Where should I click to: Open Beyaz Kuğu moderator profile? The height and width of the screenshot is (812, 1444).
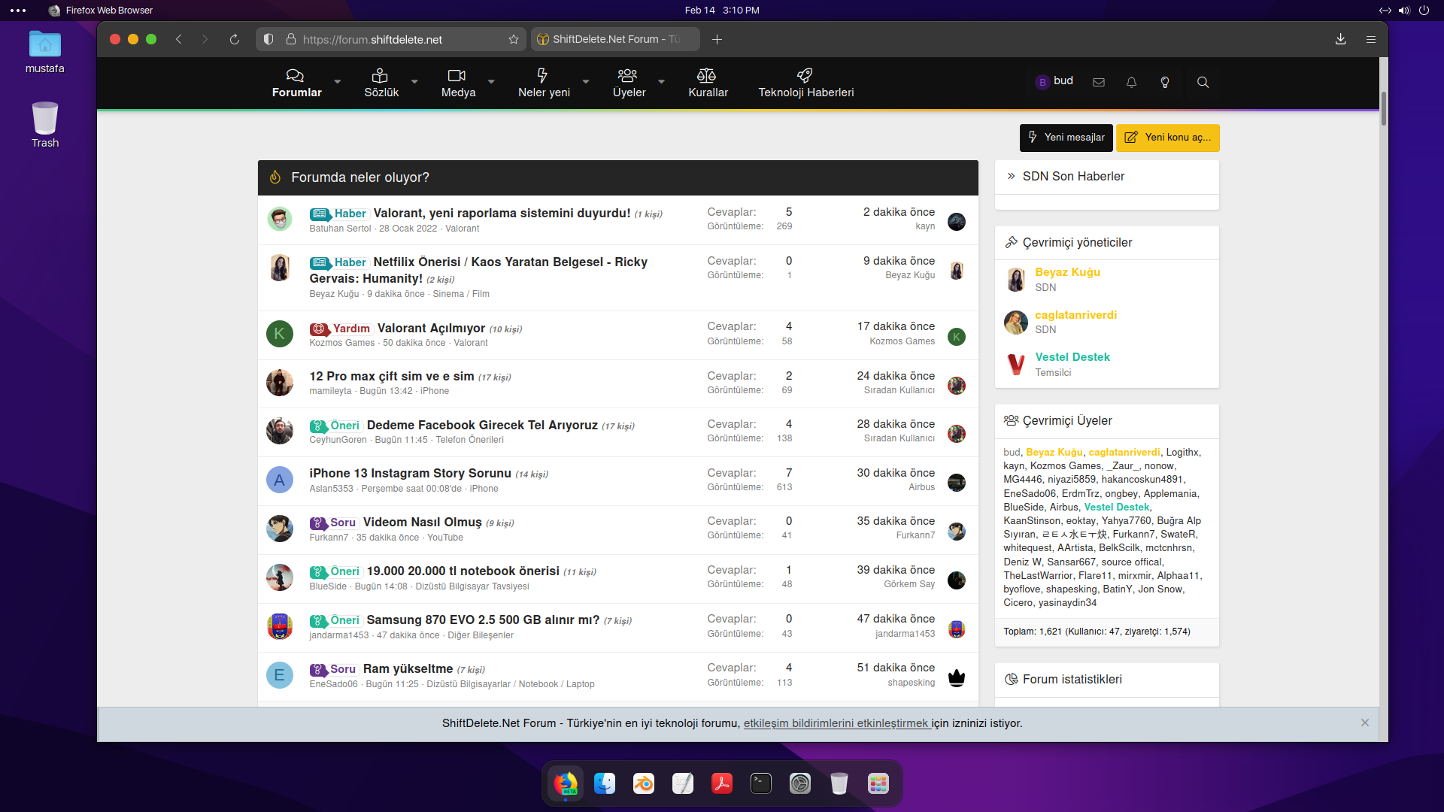tap(1067, 272)
